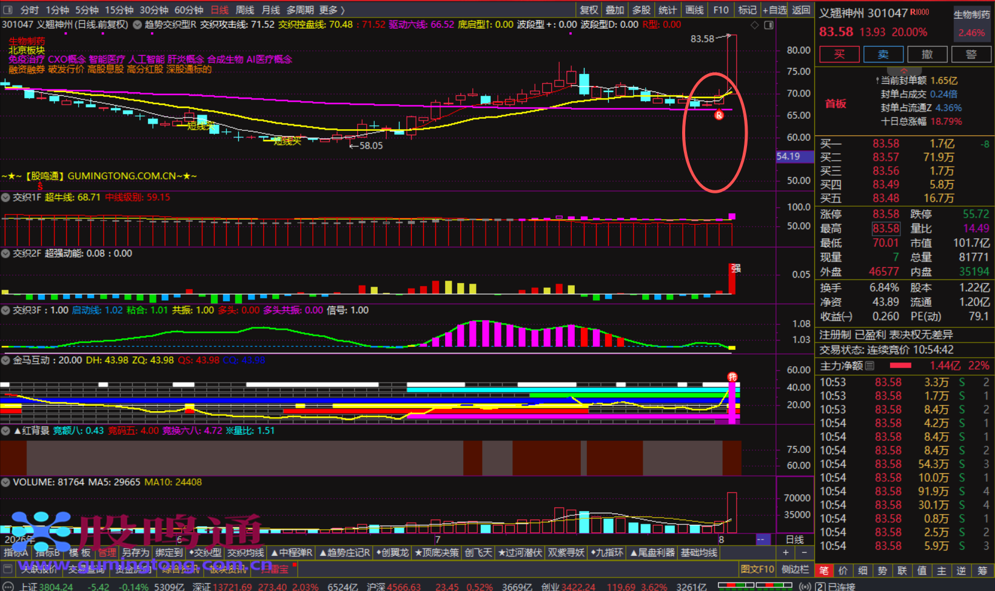Click the red 托 marker in 金马互动 panel
This screenshot has height=591, width=995.
732,377
